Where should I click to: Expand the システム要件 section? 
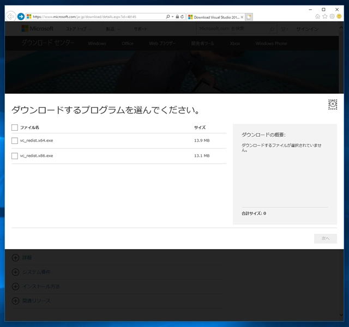point(15,272)
